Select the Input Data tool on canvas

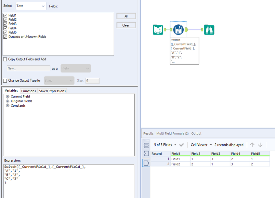[x=158, y=30]
